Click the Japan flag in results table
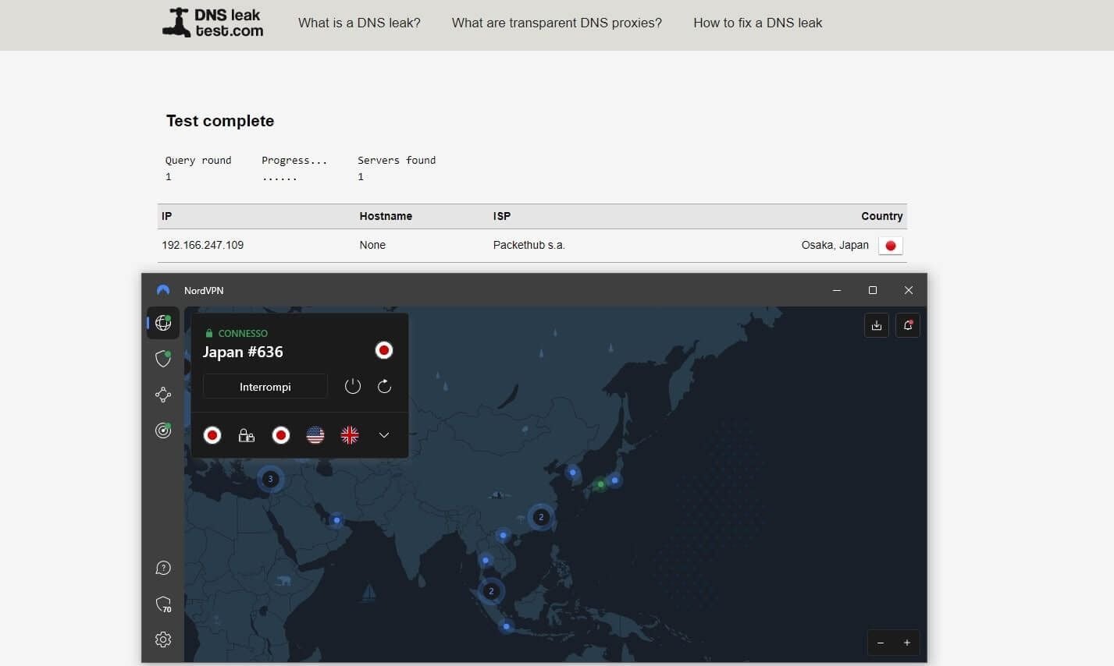This screenshot has width=1114, height=666. pyautogui.click(x=891, y=246)
